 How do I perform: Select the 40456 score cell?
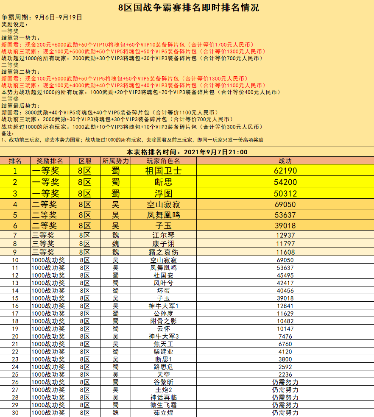click(x=285, y=291)
